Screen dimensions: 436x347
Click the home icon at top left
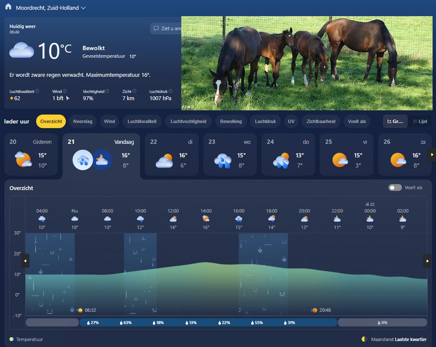(8, 7)
